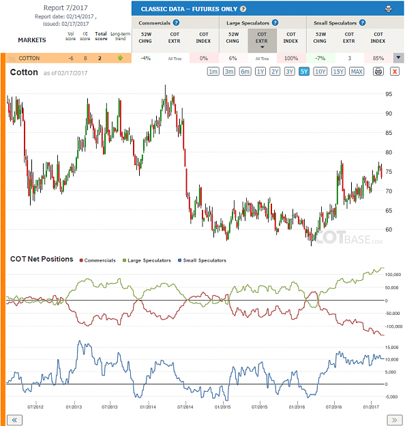Open the Small Speculators help icon
Screen dimensions: 405x426
[362, 22]
